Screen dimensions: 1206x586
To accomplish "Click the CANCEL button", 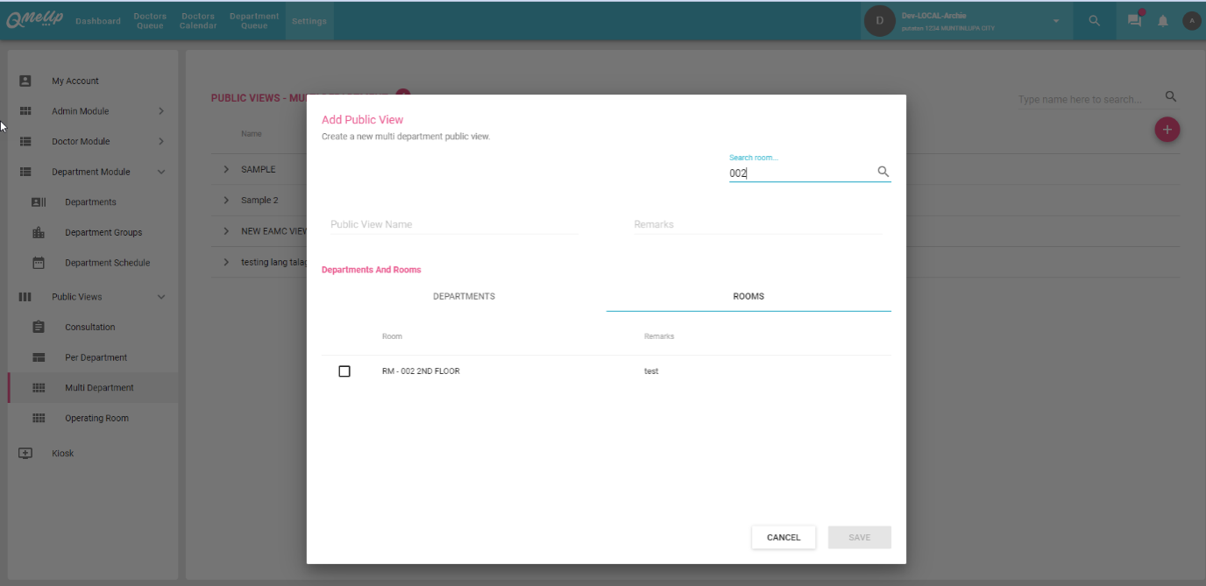I will [x=784, y=538].
